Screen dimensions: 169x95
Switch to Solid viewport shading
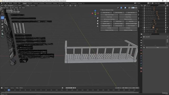(133, 8)
